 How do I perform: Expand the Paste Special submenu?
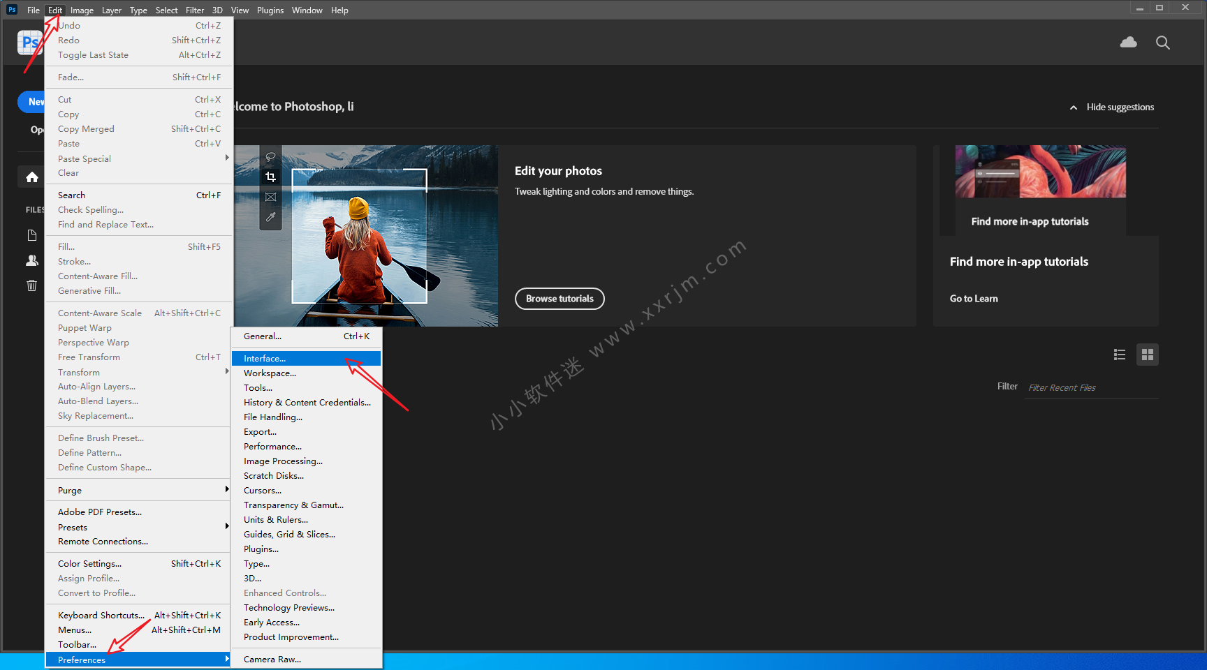pos(139,158)
